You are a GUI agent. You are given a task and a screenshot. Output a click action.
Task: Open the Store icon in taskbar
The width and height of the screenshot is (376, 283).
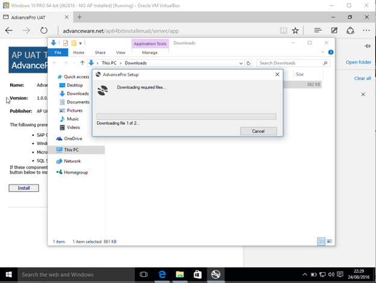click(x=197, y=275)
